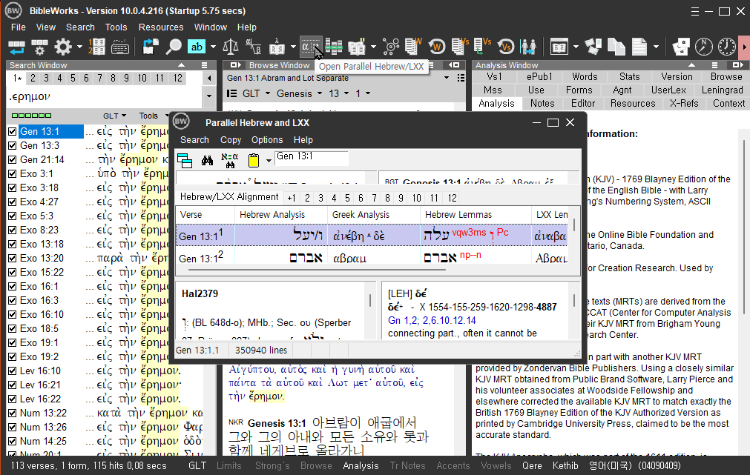Click the binoculars icon in Parallel Hebrew window
Viewport: 750px width, 475px height.
pyautogui.click(x=207, y=161)
